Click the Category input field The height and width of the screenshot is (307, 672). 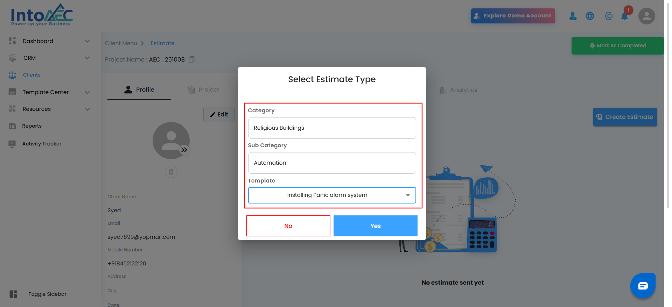pos(332,128)
